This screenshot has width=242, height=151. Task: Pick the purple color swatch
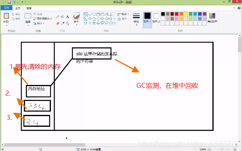click(205, 14)
